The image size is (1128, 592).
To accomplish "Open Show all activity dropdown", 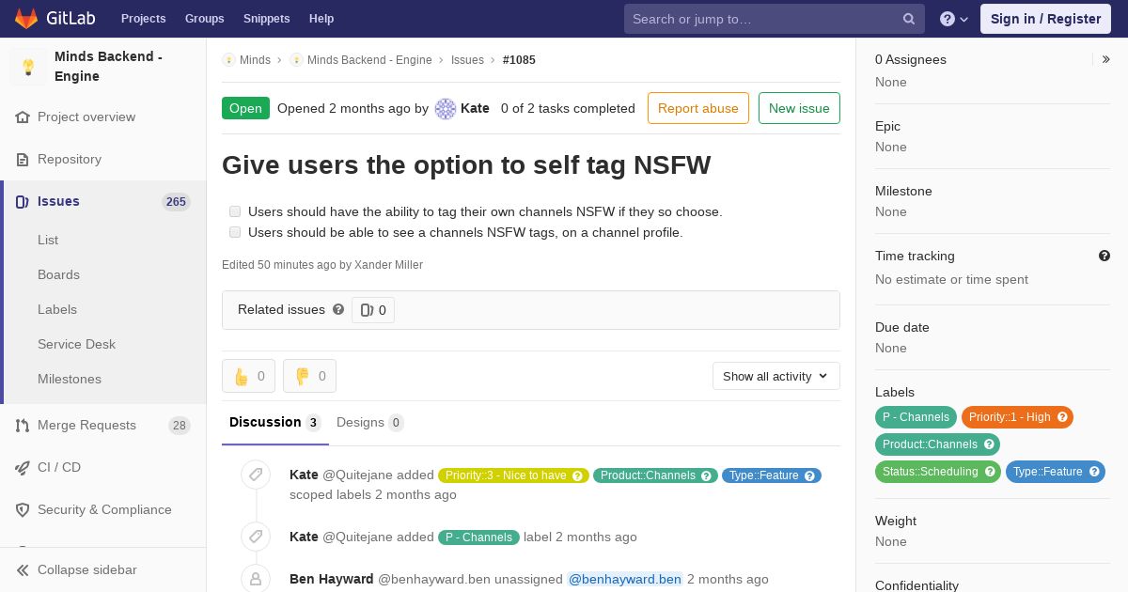I will pos(776,376).
